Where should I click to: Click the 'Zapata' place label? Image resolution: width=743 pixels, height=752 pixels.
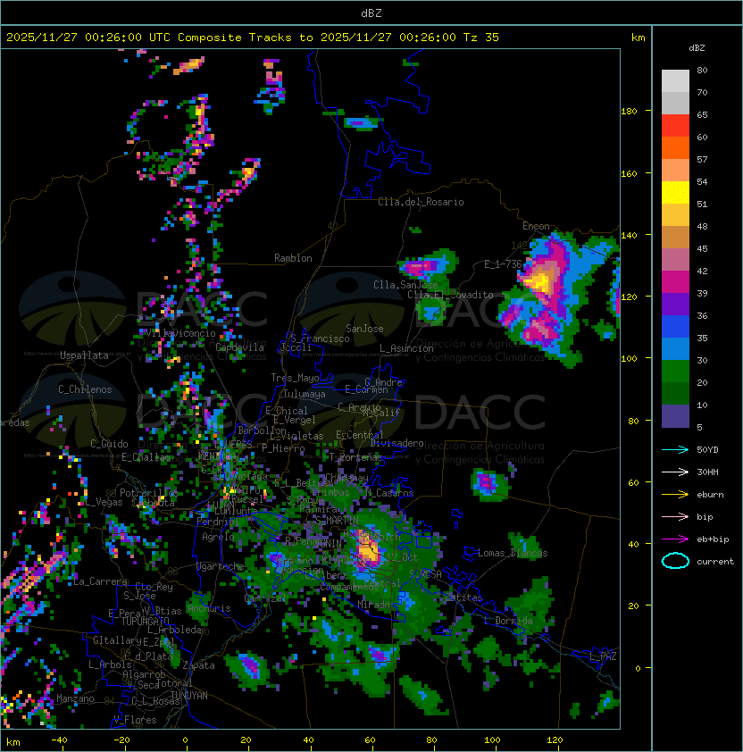[198, 665]
